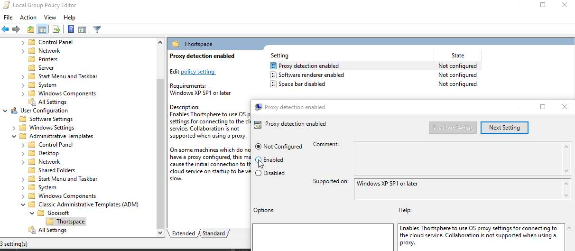Expand the Windows Settings node
This screenshot has height=251, width=575.
14,128
